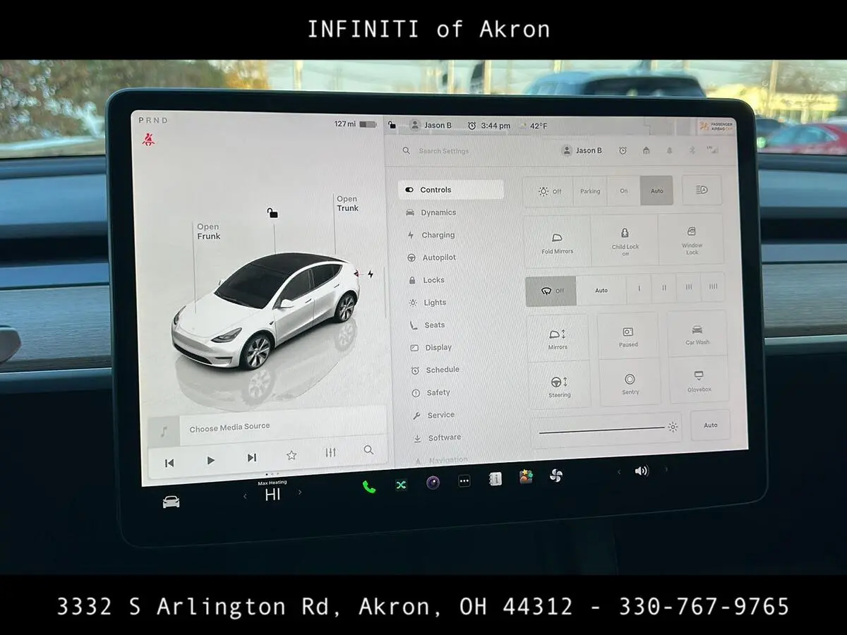Lower volume with left chevron

point(619,472)
